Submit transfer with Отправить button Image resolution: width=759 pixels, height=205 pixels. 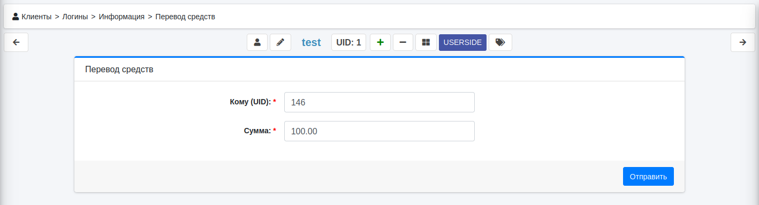(x=648, y=177)
